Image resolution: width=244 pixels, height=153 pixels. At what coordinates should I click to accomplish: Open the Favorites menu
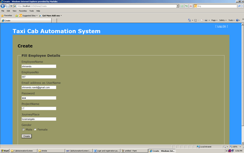tap(23, 11)
